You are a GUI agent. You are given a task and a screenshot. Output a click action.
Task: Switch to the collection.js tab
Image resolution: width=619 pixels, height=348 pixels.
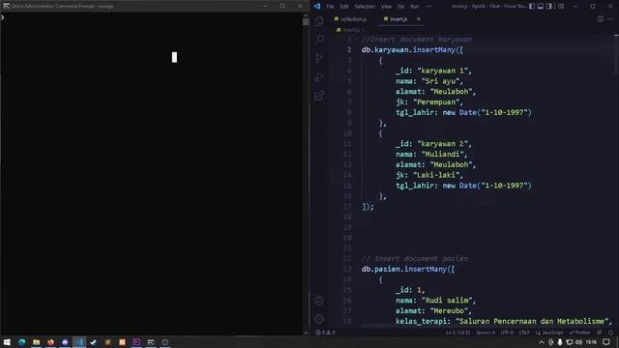(350, 19)
